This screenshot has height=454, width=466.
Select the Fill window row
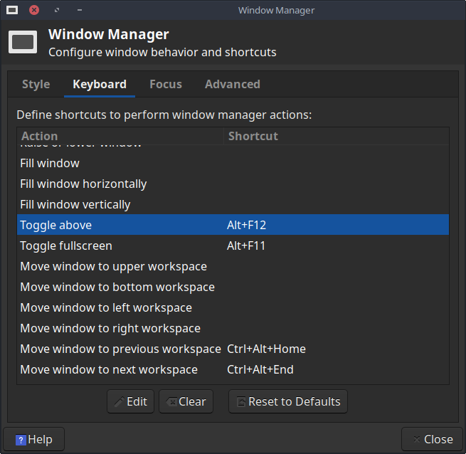pos(233,163)
